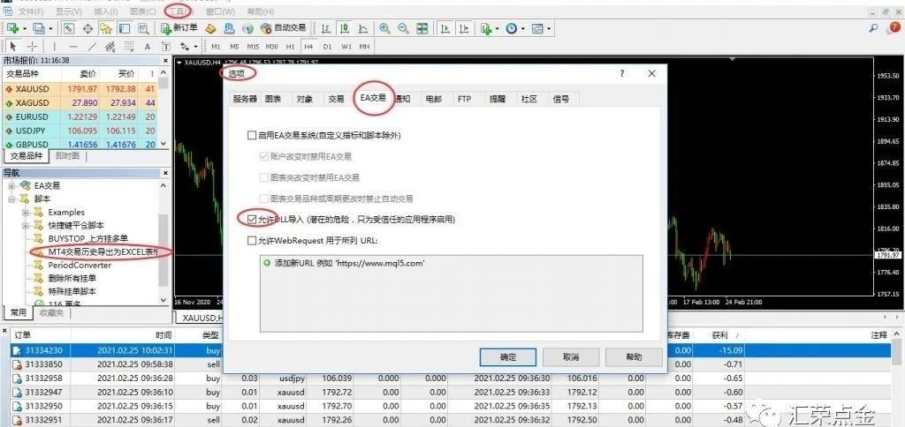Switch to bar chart icon
905x427 pixels.
(325, 28)
